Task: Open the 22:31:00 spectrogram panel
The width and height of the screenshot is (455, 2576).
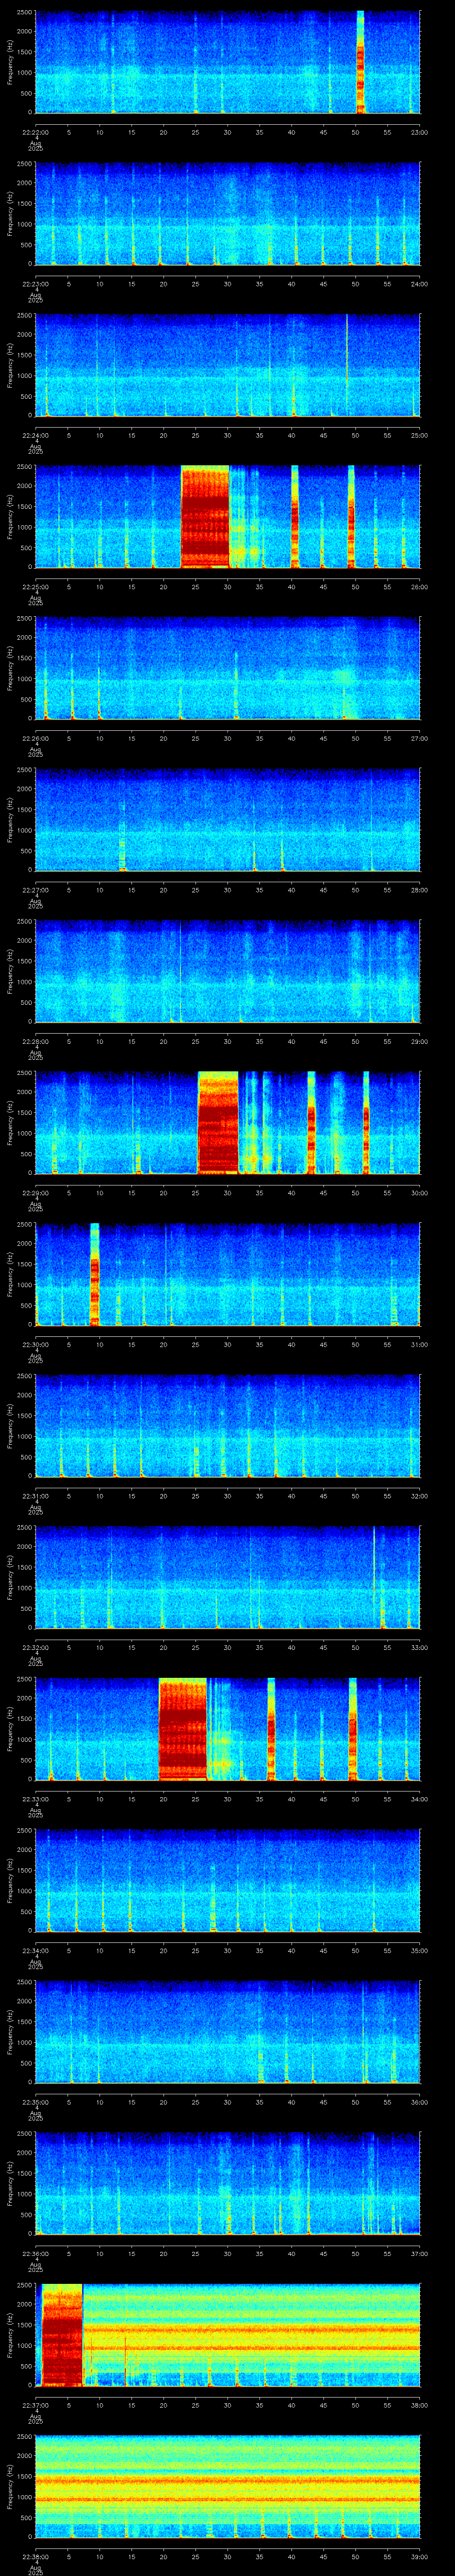Action: tap(227, 1426)
